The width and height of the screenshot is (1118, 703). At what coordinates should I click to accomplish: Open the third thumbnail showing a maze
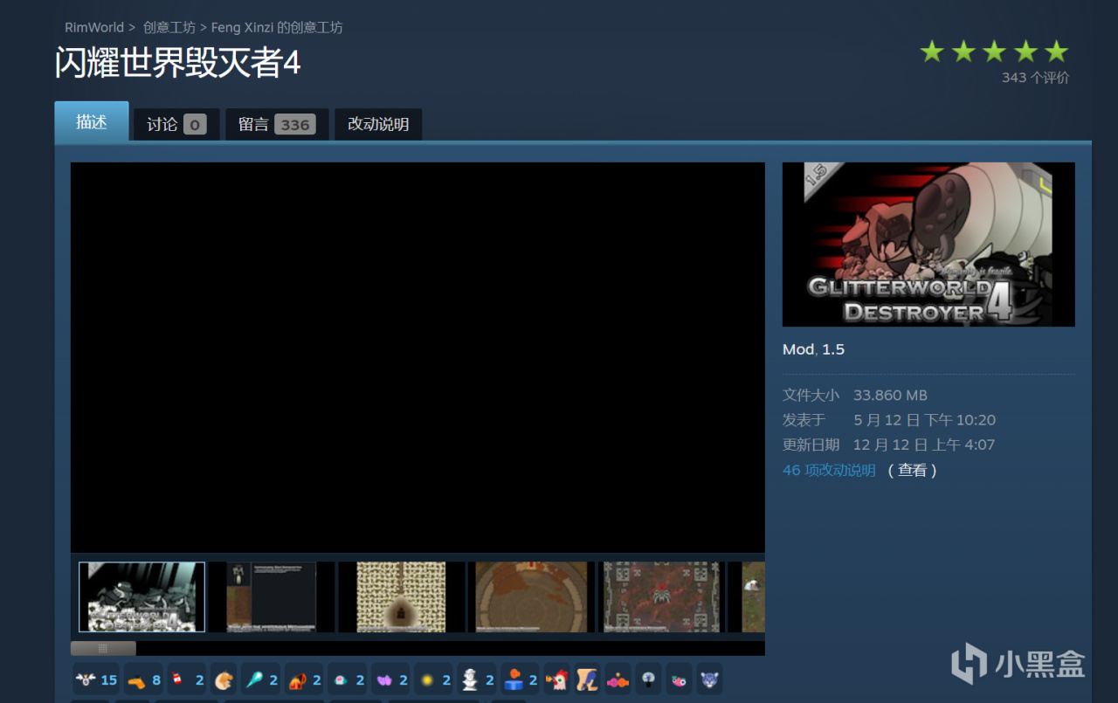pos(401,596)
